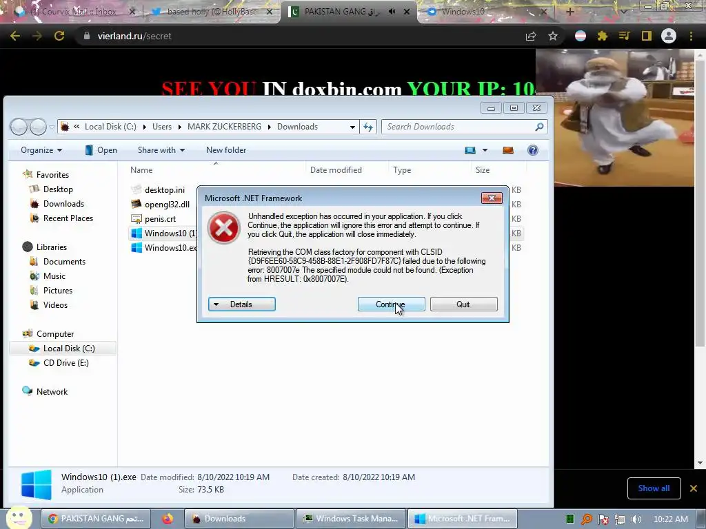The image size is (706, 529).
Task: Switch to the Windows10 browser tab
Action: coord(486,12)
